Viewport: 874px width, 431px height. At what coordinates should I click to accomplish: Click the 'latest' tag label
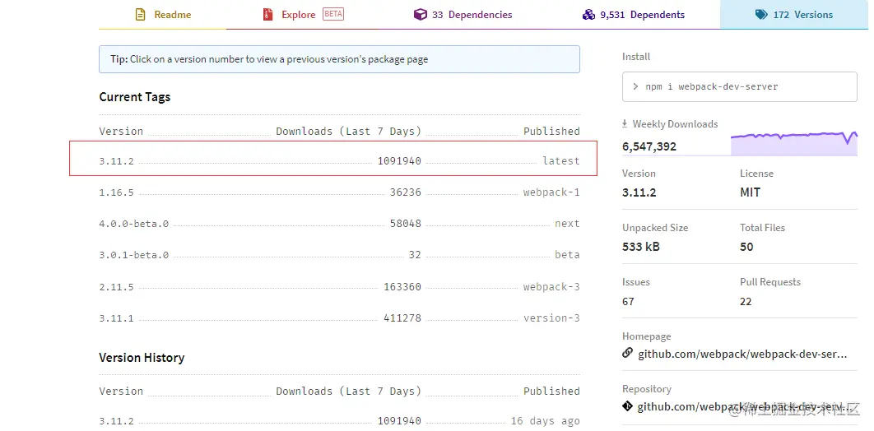click(561, 161)
